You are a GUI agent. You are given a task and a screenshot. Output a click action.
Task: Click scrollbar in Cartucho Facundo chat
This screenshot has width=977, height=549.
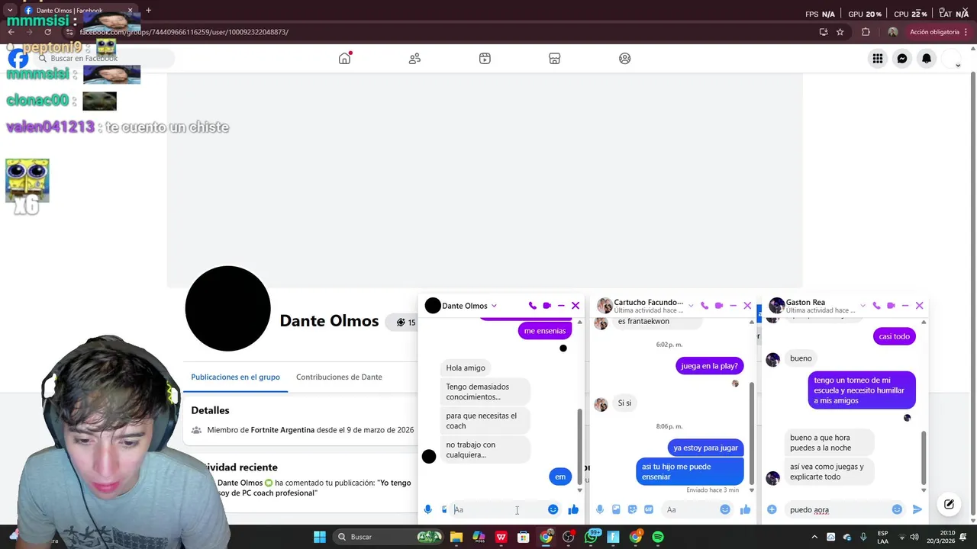click(x=752, y=435)
